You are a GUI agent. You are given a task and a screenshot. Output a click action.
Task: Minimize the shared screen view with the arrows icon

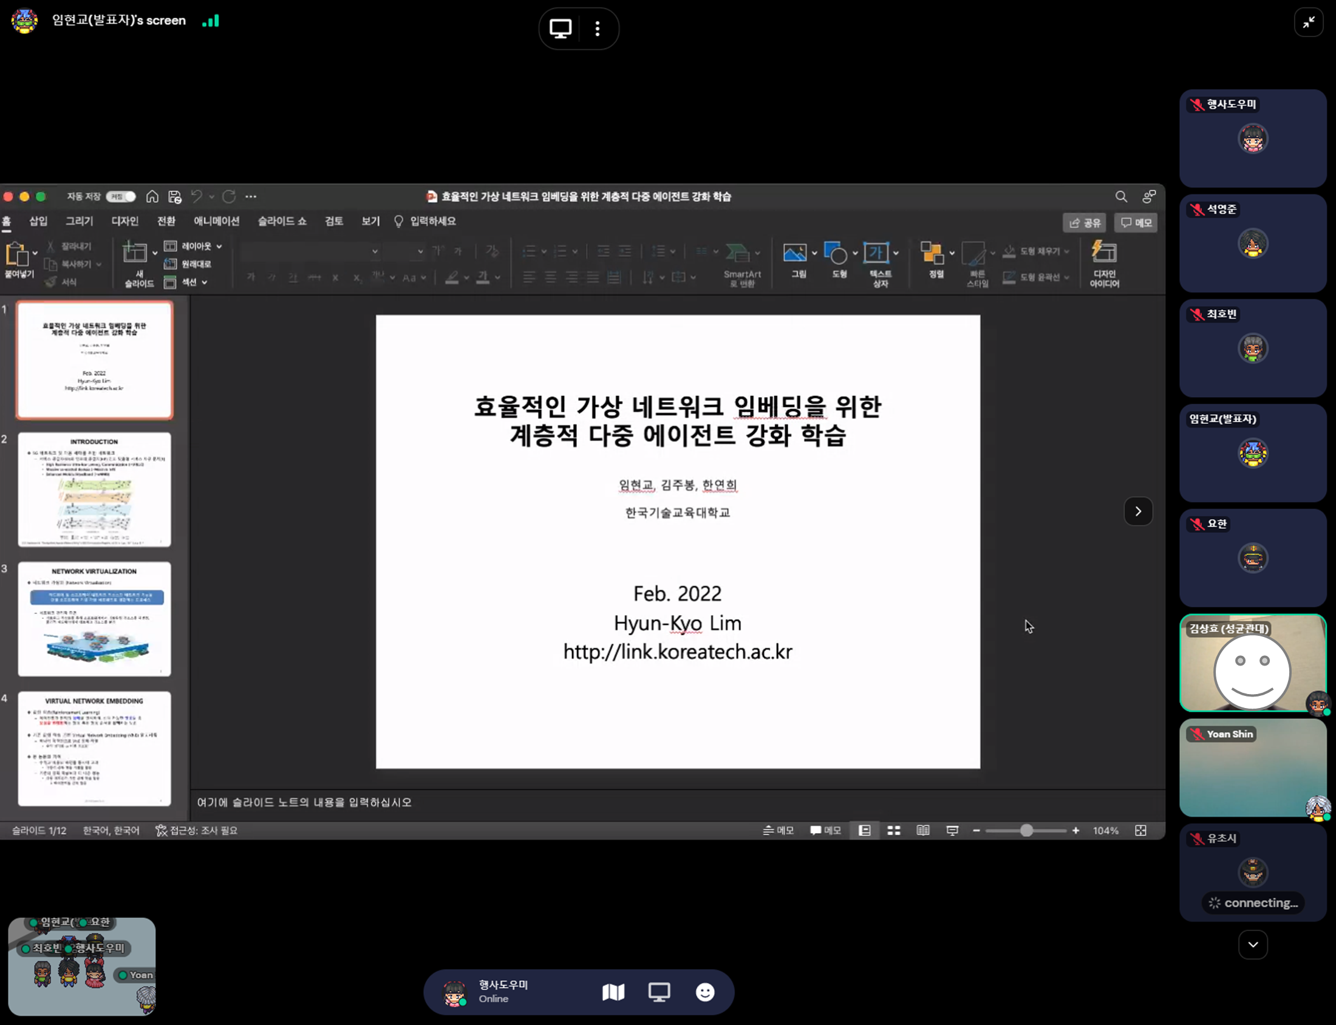point(1309,22)
